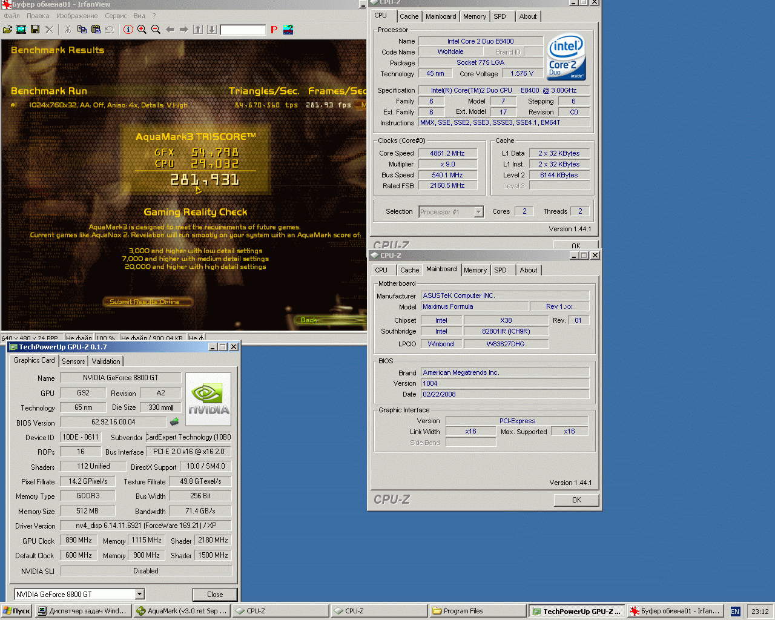This screenshot has height=620, width=775.
Task: Click Close button in GPU-Z
Action: point(215,595)
